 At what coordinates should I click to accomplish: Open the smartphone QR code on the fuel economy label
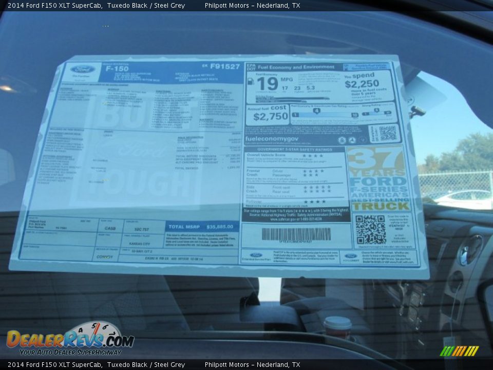(387, 134)
